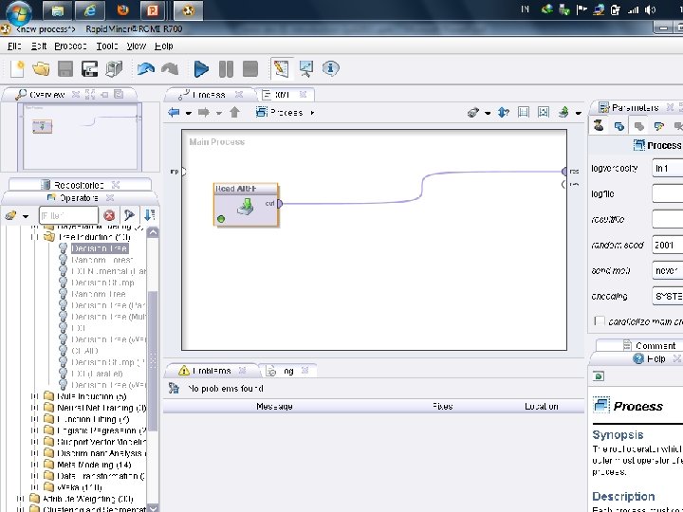Open the Process menu
Image resolution: width=683 pixels, height=512 pixels.
pos(70,46)
